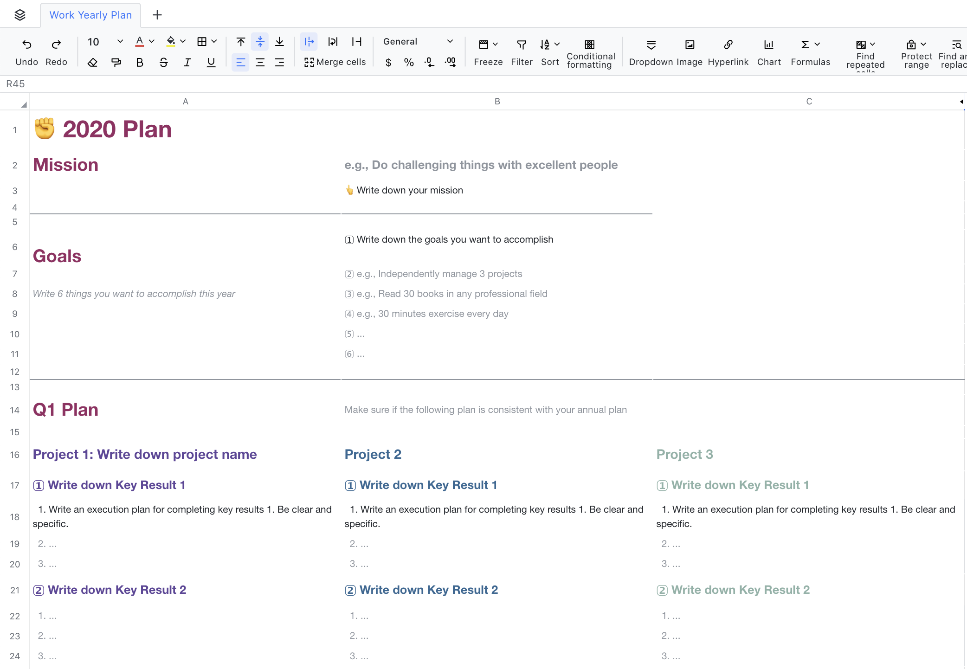The height and width of the screenshot is (669, 967).
Task: Toggle bold formatting
Action: pos(140,63)
